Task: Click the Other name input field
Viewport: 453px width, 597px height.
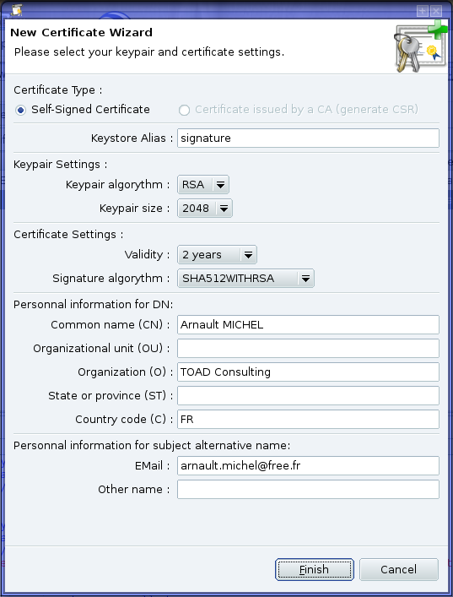Action: pyautogui.click(x=308, y=489)
